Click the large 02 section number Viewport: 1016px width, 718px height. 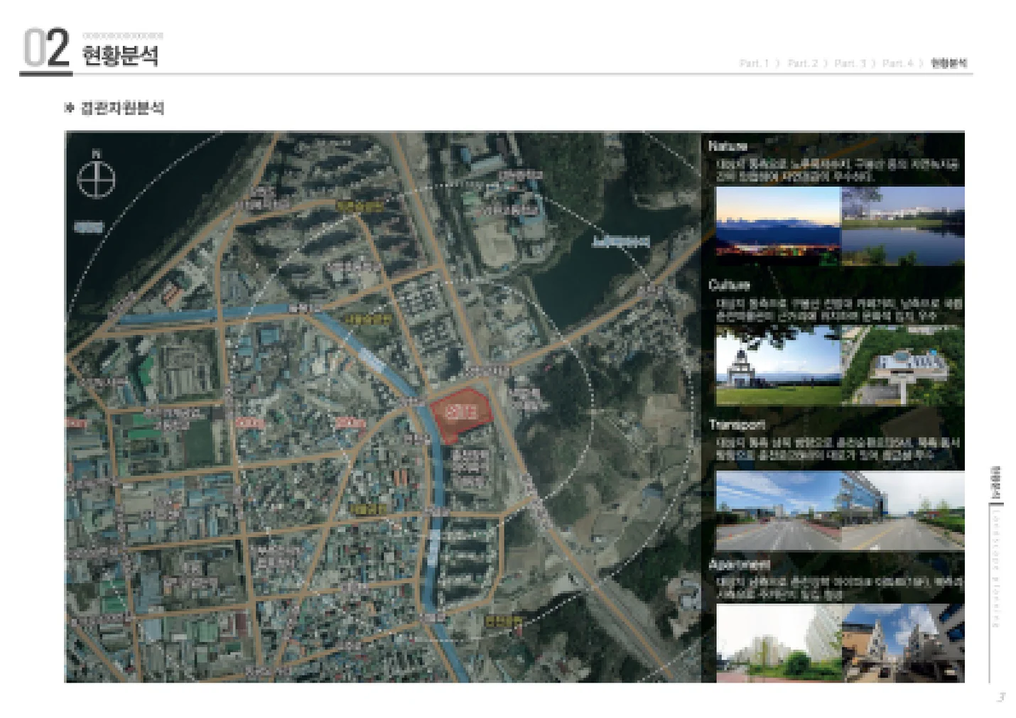pyautogui.click(x=46, y=48)
